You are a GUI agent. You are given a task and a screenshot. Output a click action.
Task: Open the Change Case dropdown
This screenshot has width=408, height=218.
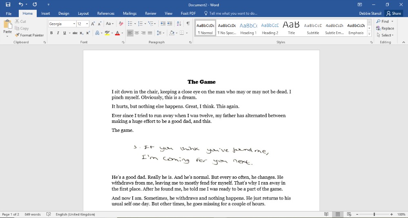pos(109,24)
